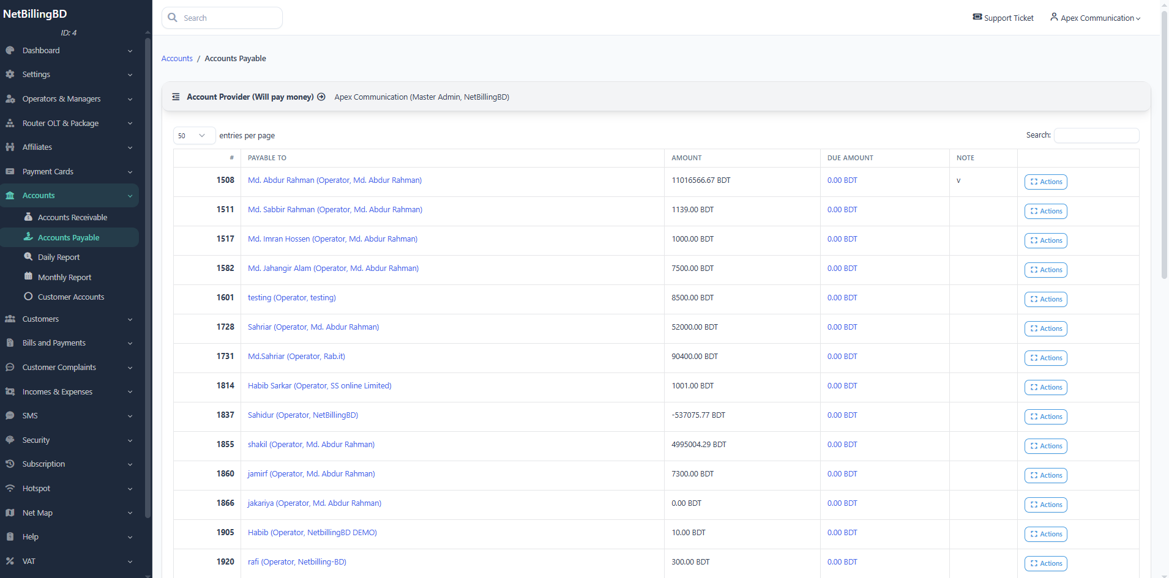Click the NetBillingBD logo text

tap(35, 13)
